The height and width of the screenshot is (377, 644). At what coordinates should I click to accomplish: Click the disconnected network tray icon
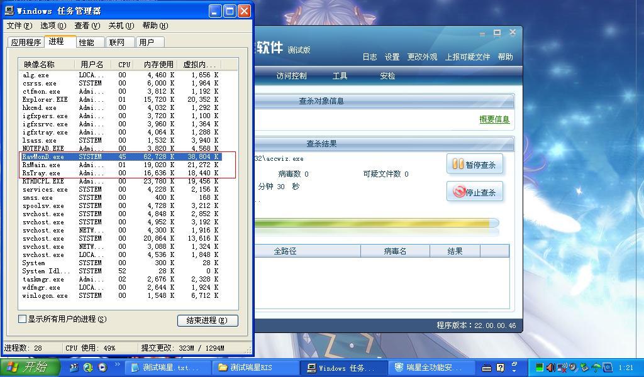pyautogui.click(x=563, y=368)
